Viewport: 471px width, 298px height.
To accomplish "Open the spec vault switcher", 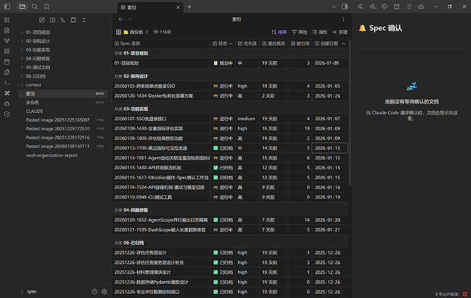I will 29,291.
